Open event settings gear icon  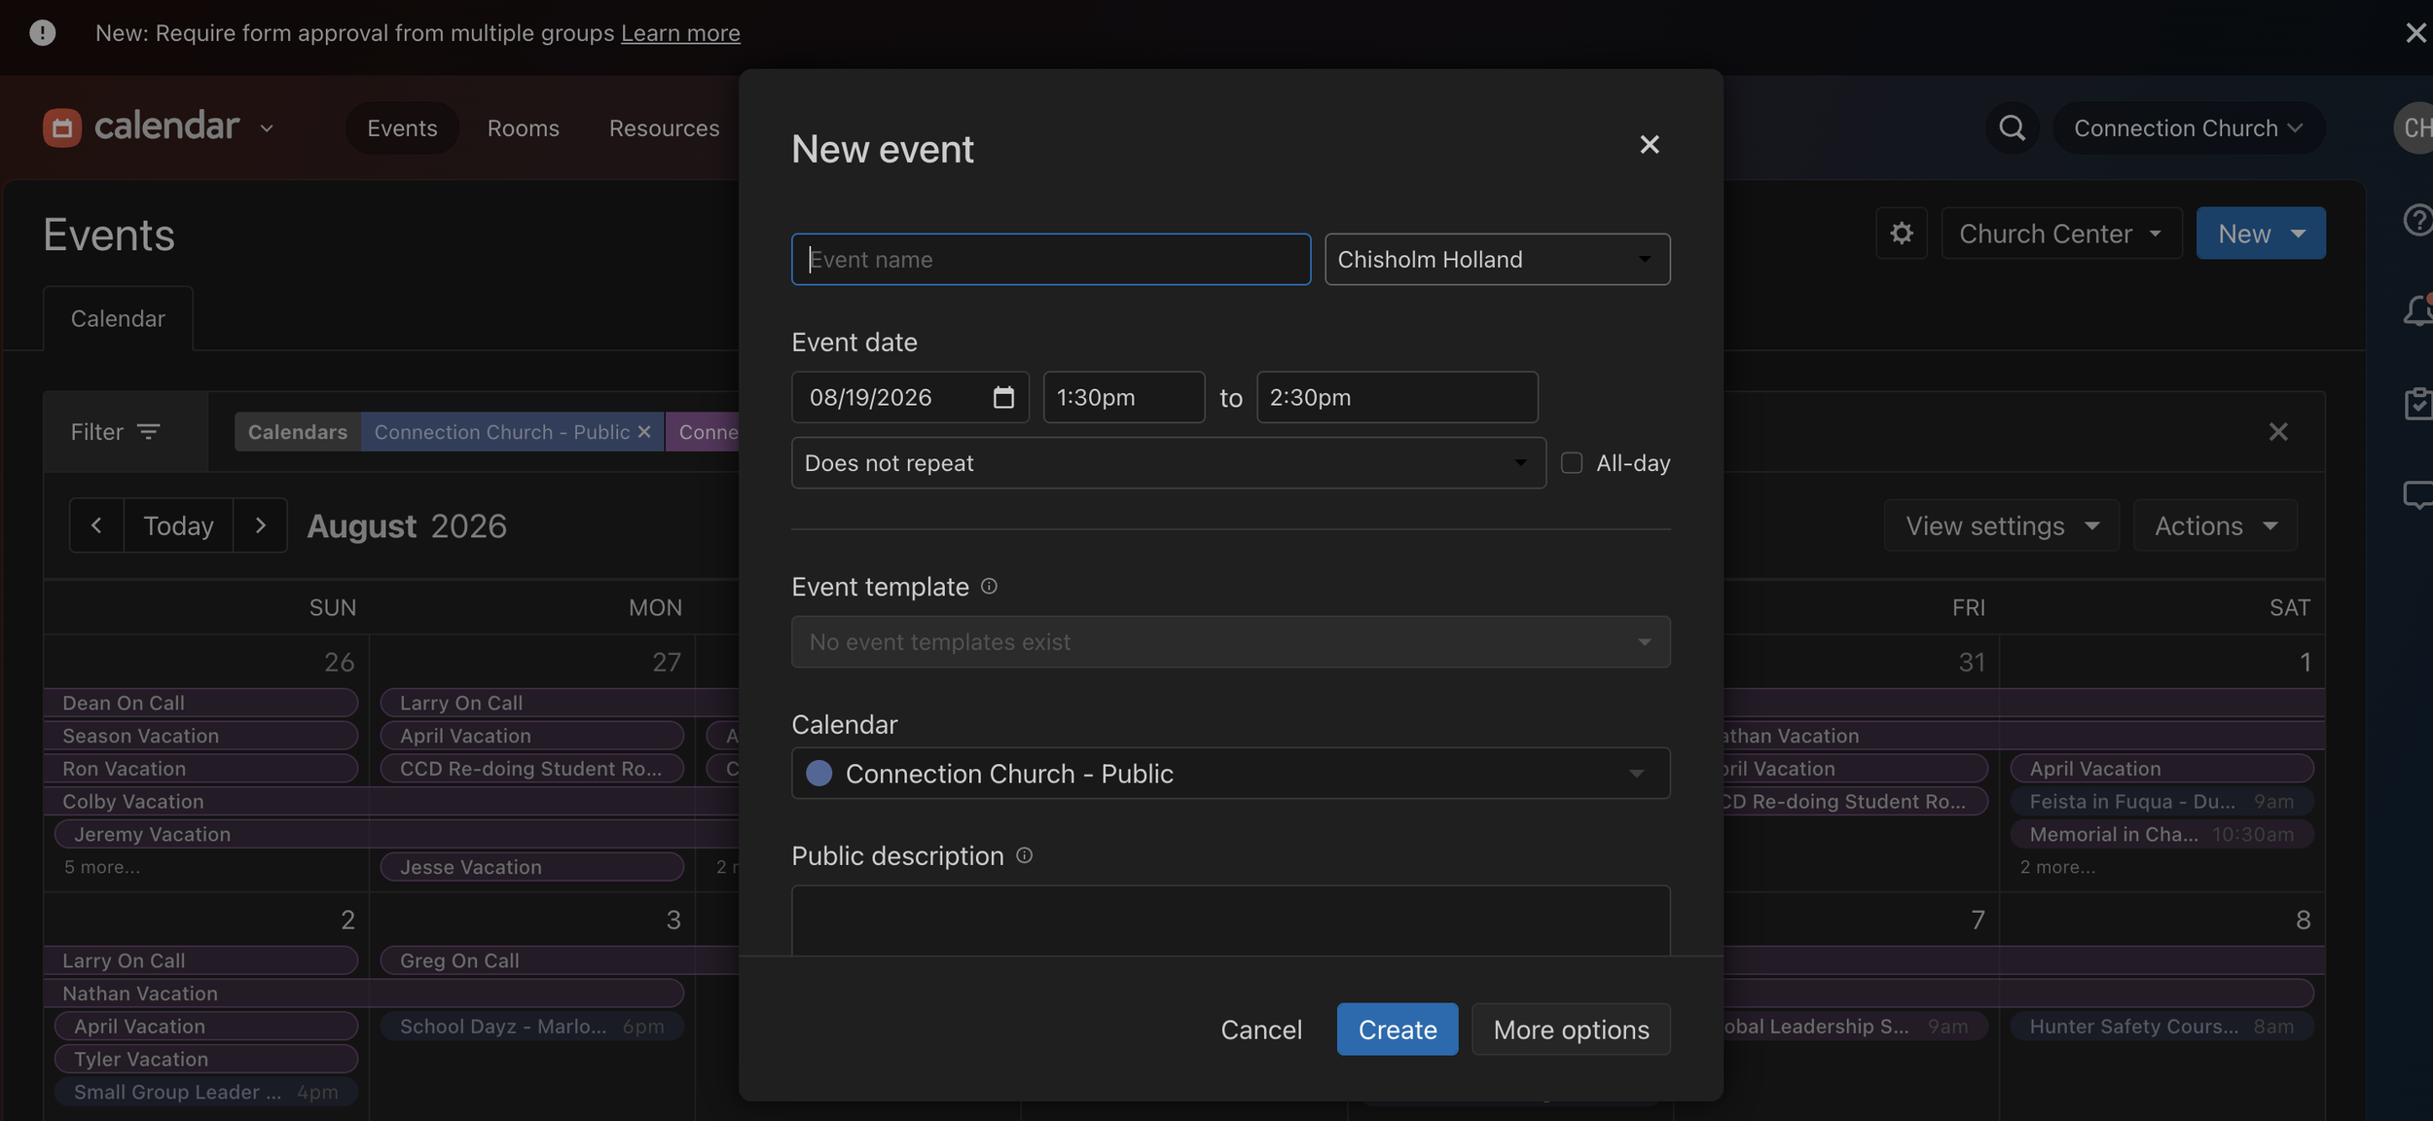click(1902, 234)
